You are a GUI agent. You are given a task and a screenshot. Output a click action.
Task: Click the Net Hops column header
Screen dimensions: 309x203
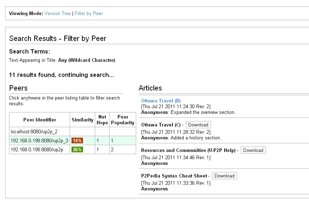click(102, 120)
